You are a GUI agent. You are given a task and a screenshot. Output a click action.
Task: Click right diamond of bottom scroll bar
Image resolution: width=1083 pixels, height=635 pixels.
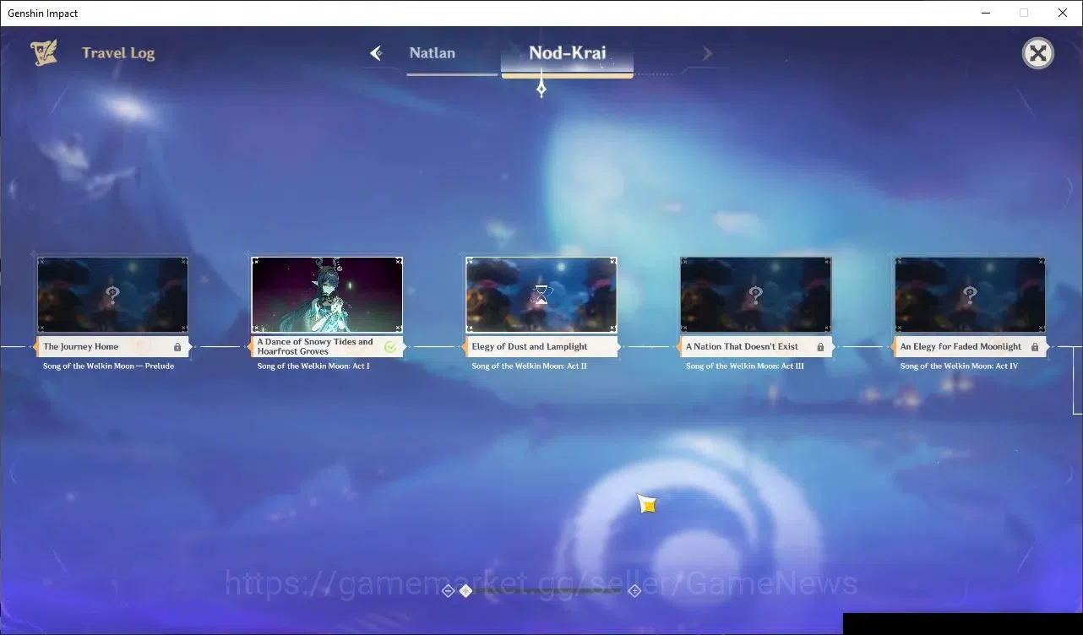tap(635, 591)
